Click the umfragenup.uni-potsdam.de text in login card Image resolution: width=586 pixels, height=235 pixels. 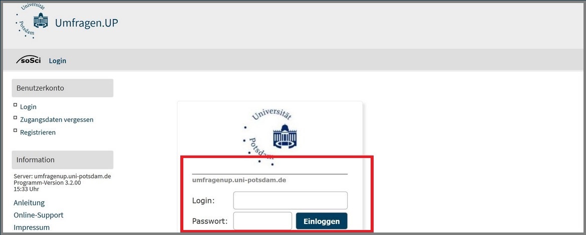click(239, 180)
